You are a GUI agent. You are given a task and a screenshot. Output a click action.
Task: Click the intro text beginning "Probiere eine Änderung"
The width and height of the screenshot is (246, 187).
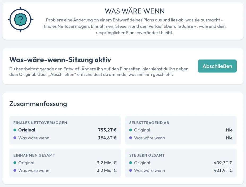pyautogui.click(x=135, y=26)
